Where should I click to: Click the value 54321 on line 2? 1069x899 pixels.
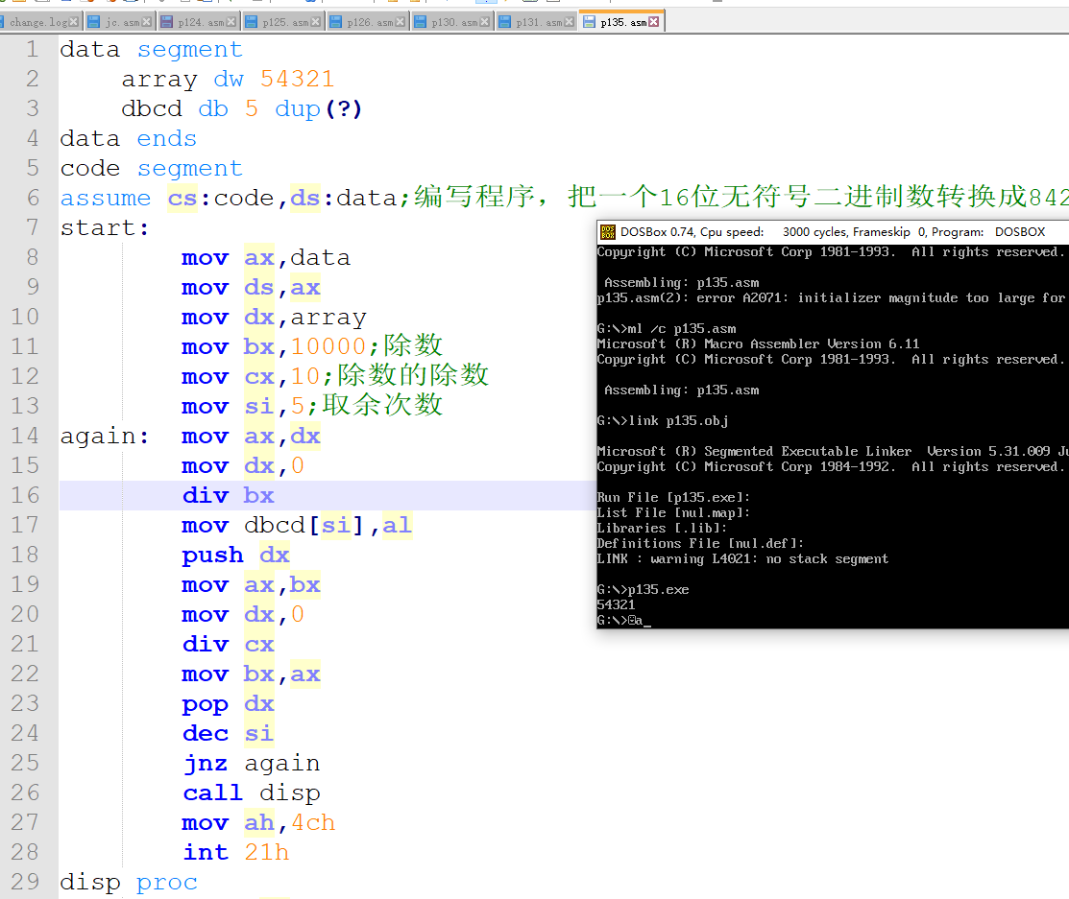pyautogui.click(x=297, y=79)
